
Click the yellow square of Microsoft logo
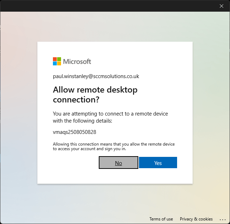click(x=59, y=64)
